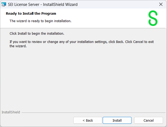Click the 'the wizard.' line ending the paragraph

coord(18,46)
